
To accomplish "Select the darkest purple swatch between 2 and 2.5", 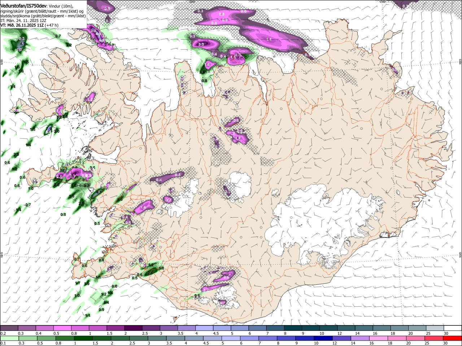I will pos(133,328).
